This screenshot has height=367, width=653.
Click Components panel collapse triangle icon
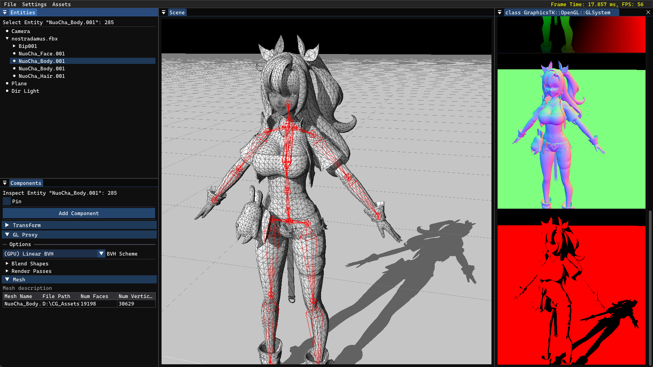[5, 183]
